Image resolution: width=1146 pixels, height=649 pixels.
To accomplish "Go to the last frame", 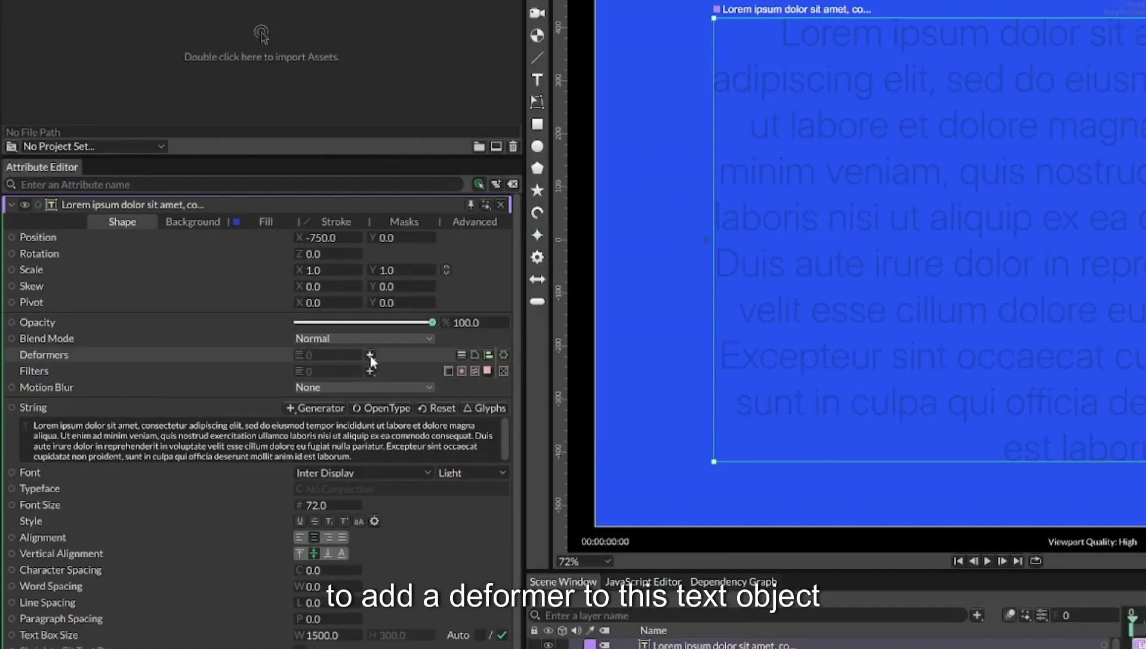I will coord(1018,561).
